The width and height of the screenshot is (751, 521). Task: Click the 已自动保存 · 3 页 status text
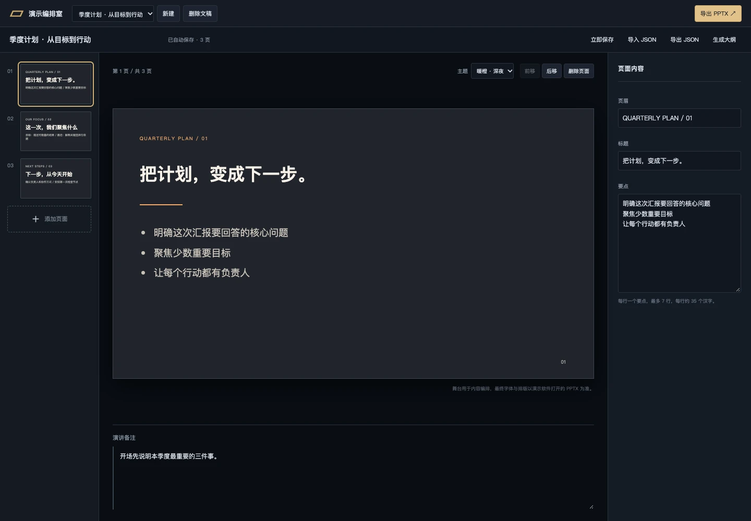point(189,40)
